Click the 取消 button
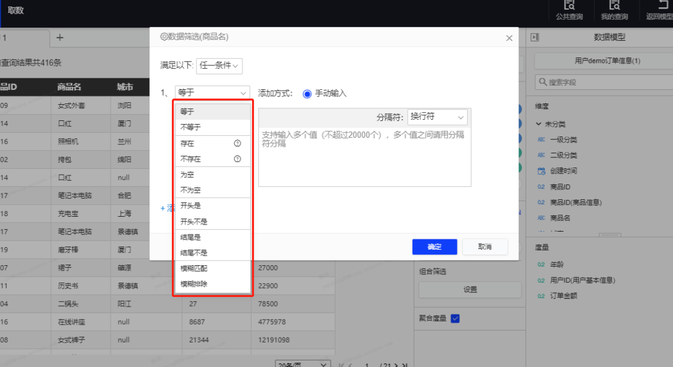 point(484,247)
